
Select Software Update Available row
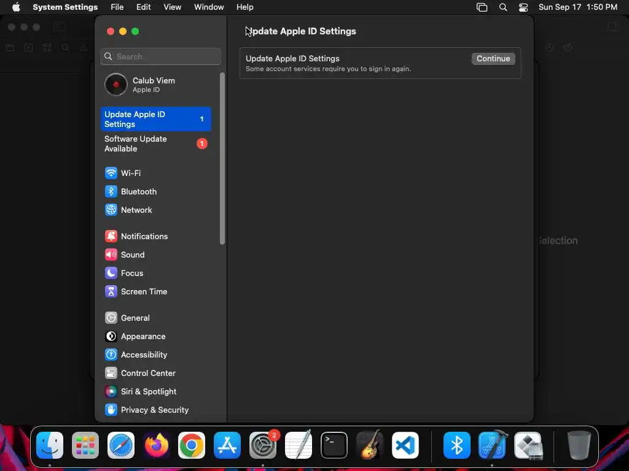pyautogui.click(x=155, y=144)
